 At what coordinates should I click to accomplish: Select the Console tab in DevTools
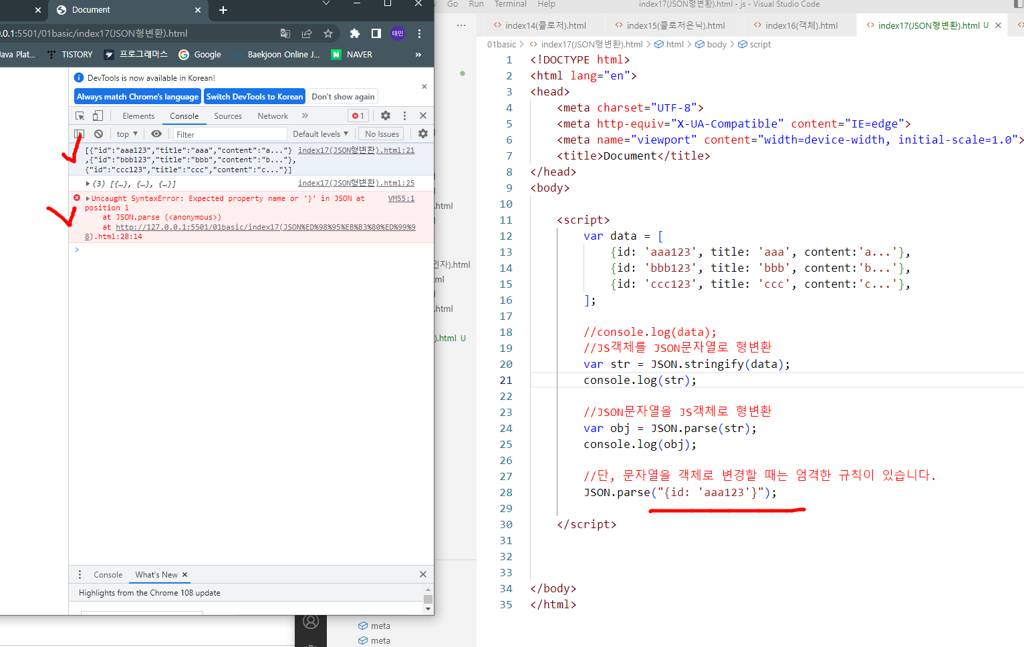(x=184, y=116)
